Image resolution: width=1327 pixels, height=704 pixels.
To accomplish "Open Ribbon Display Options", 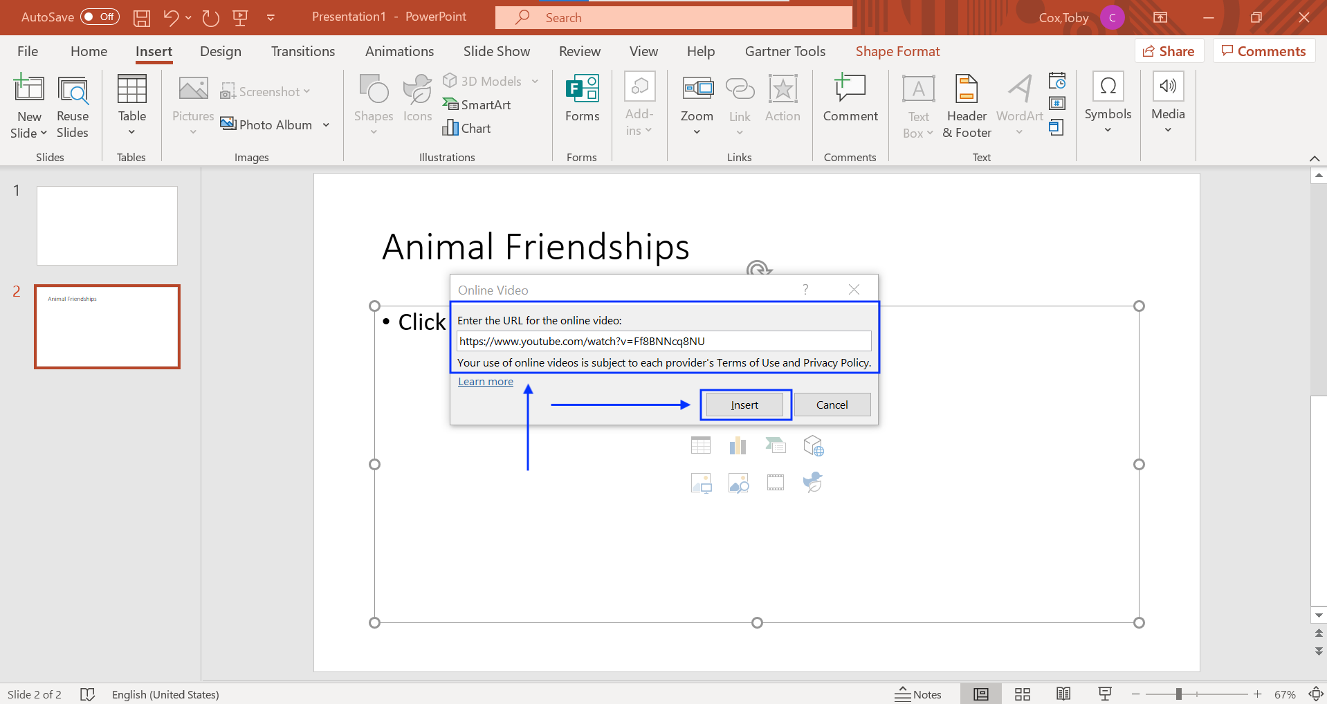I will pyautogui.click(x=1160, y=17).
